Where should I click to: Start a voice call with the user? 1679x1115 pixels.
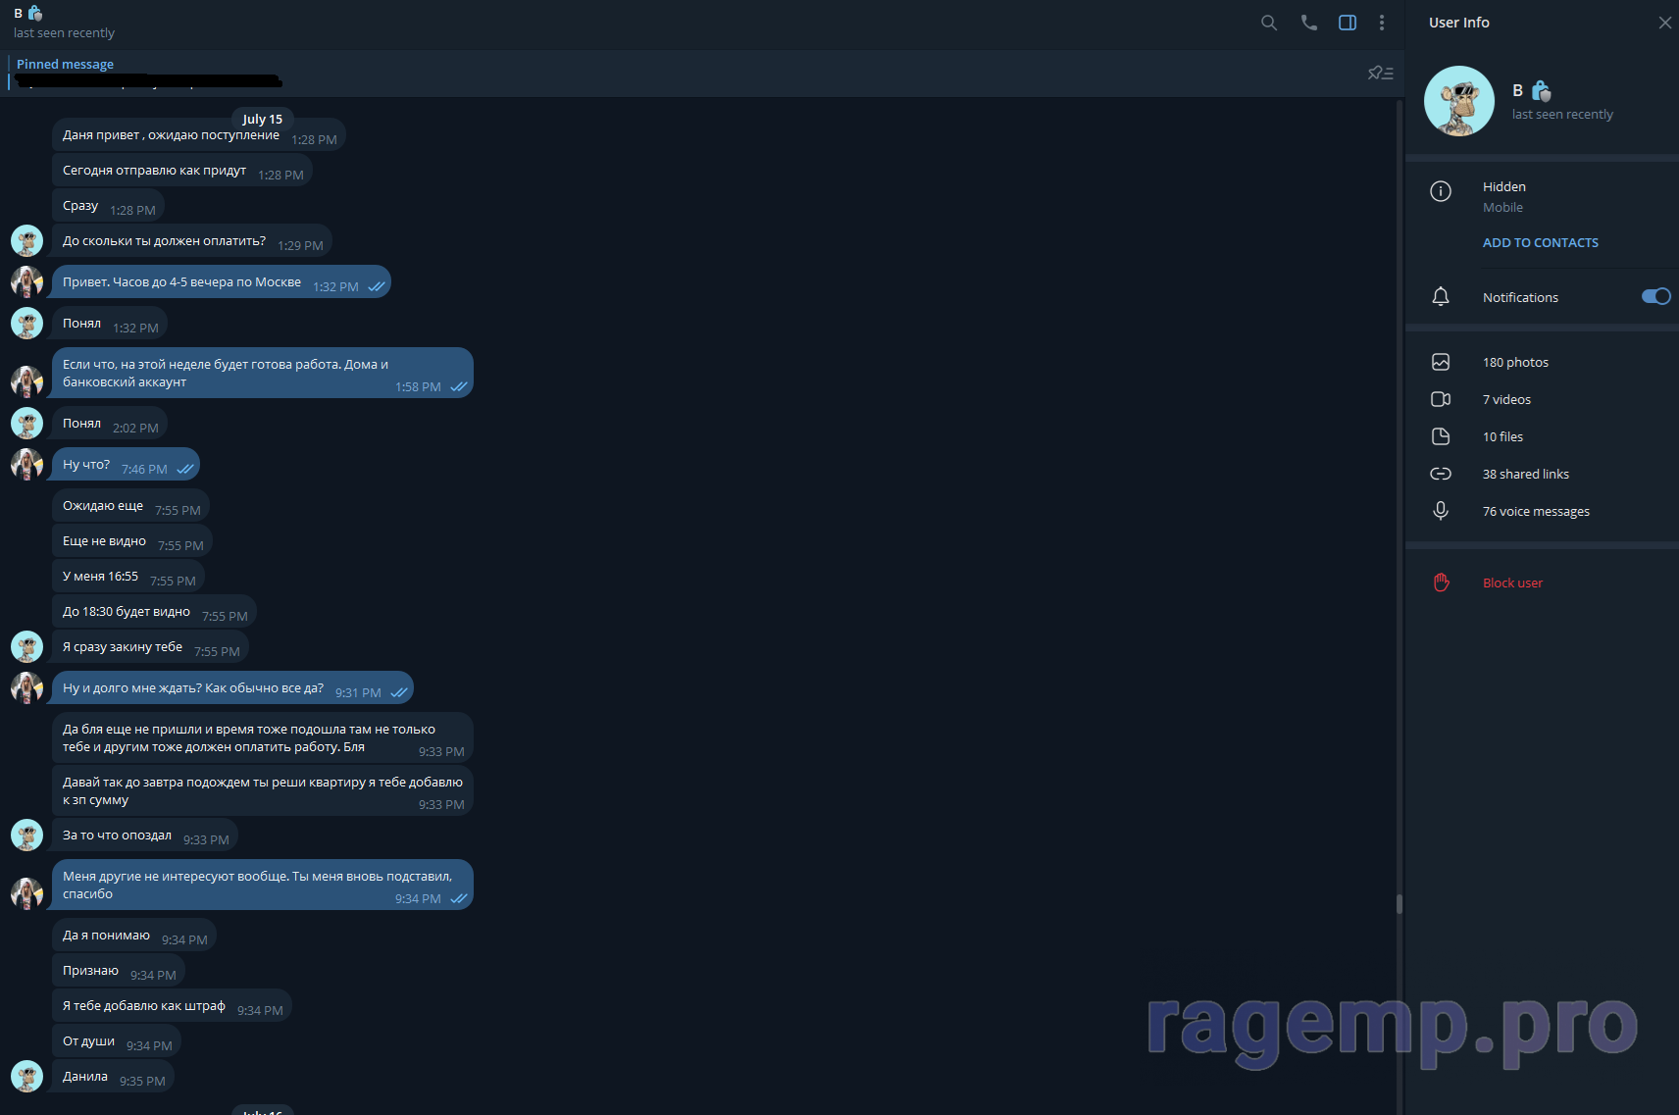pyautogui.click(x=1308, y=23)
